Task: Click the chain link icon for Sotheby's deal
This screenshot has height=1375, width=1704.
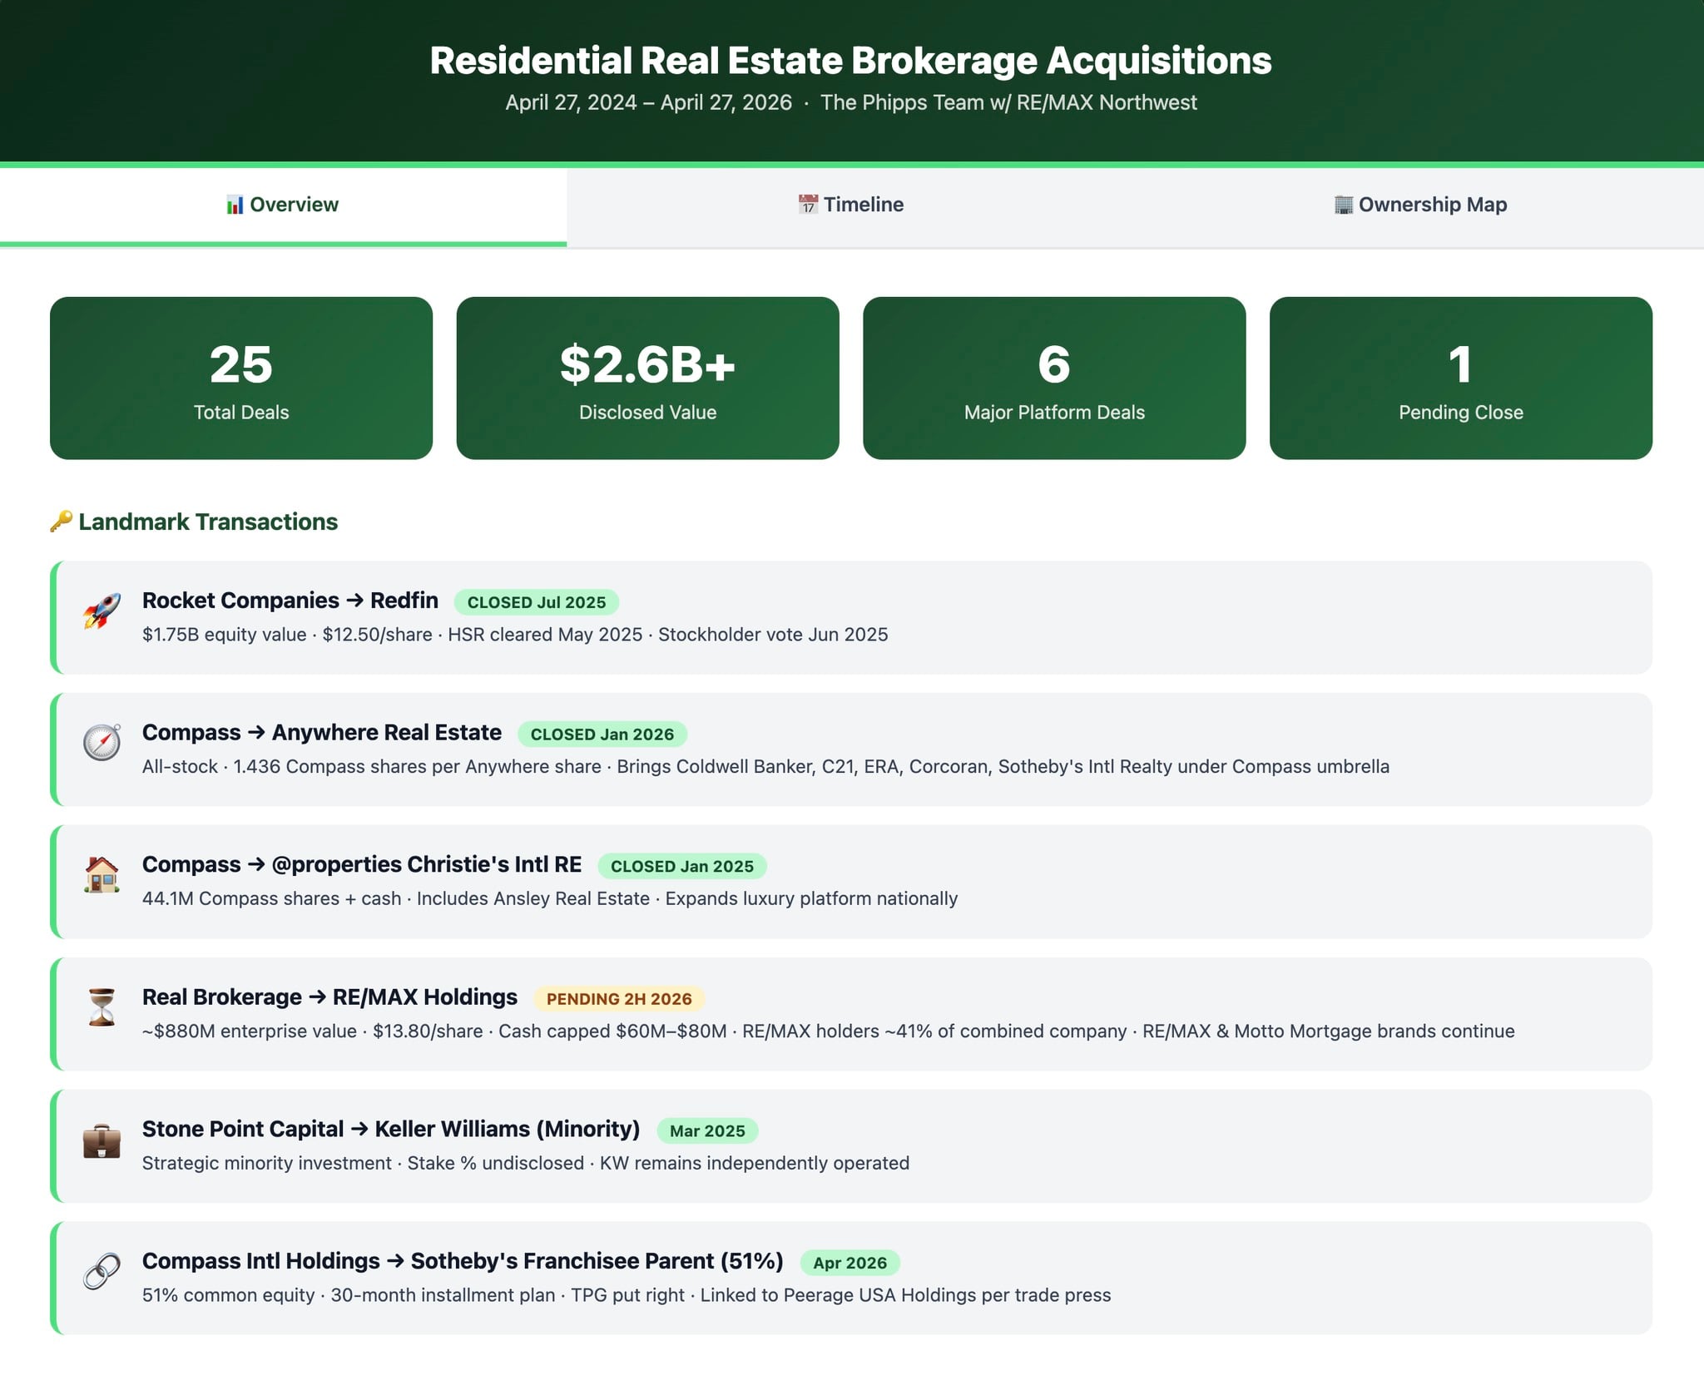Action: point(102,1271)
